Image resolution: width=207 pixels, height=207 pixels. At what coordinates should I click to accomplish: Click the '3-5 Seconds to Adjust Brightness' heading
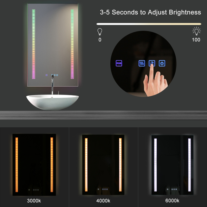click(150, 12)
